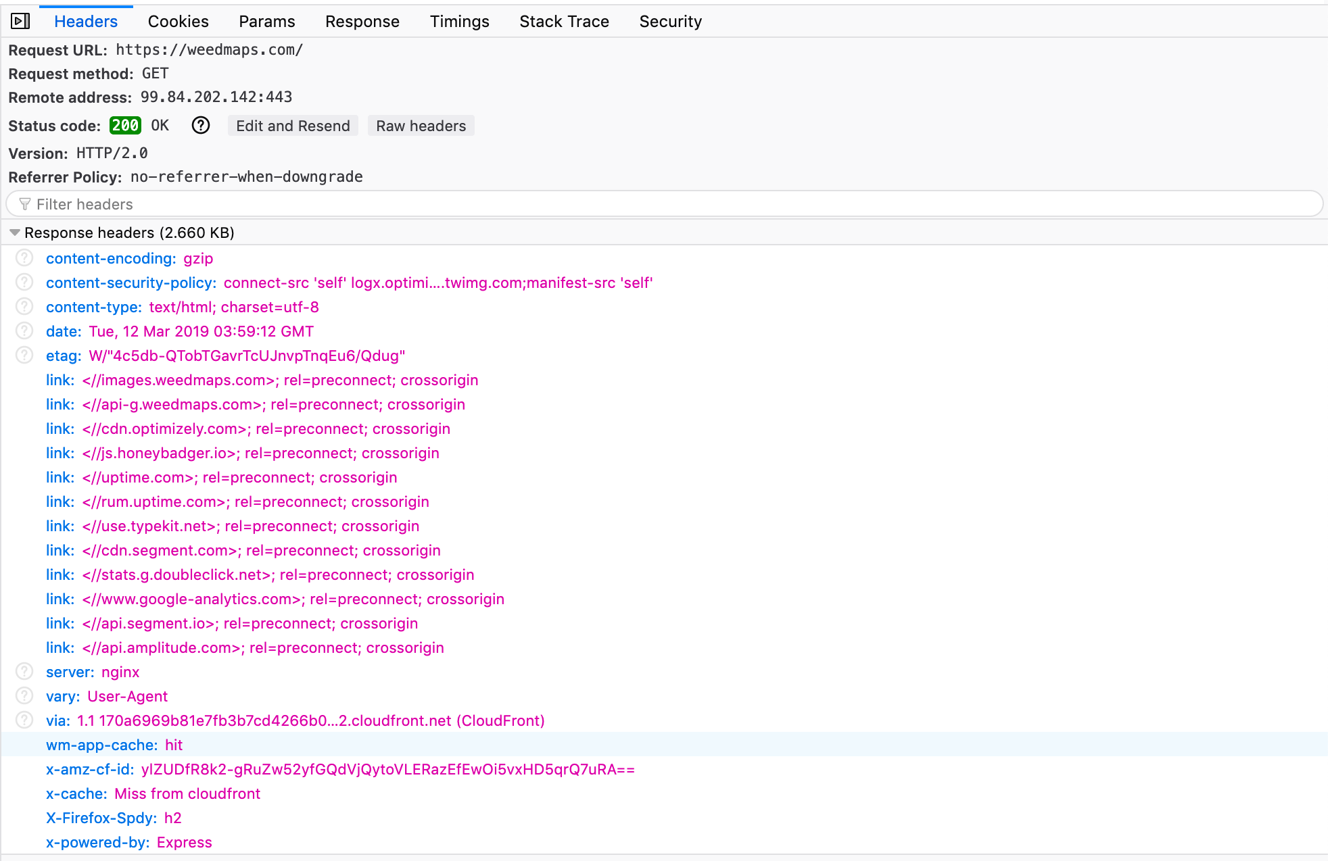Open the etag header help icon
Viewport: 1328px width, 861px height.
tap(24, 355)
